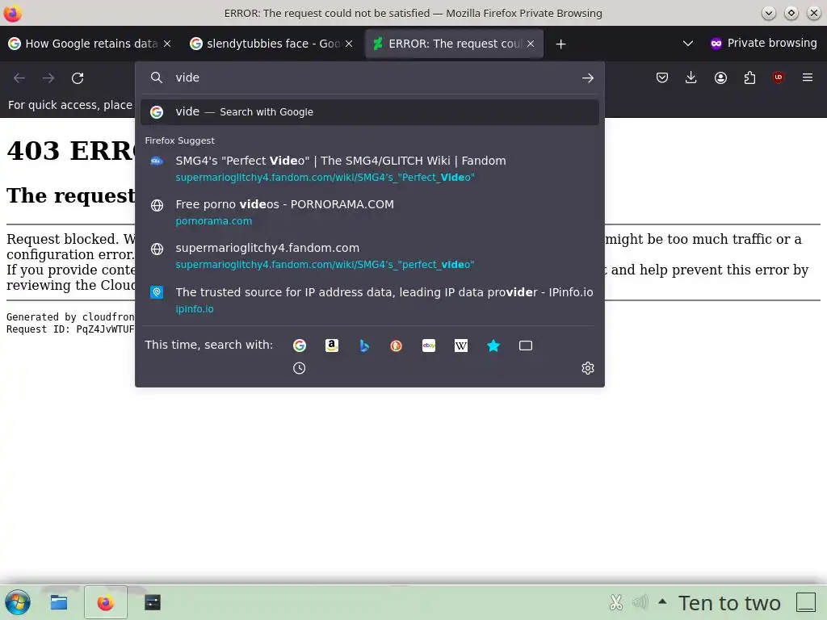Open the hamburger application menu
The image size is (827, 620).
(808, 78)
